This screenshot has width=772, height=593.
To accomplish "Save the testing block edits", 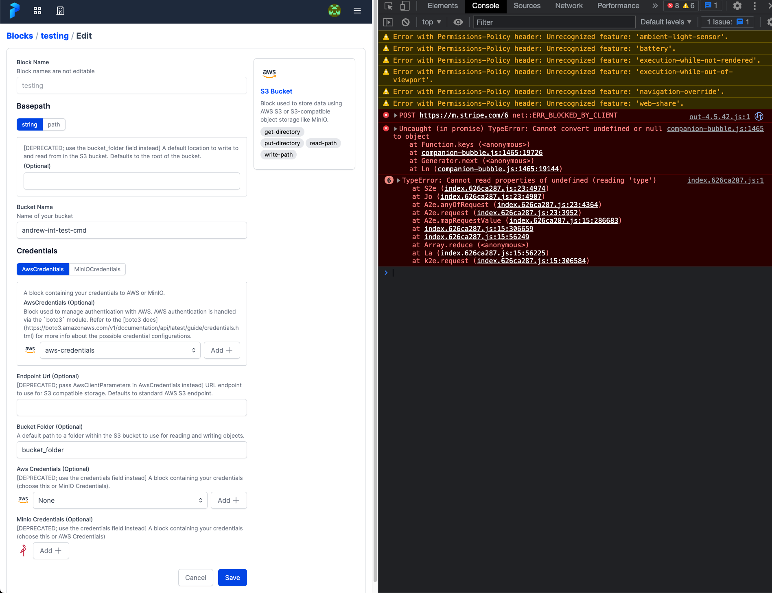I will click(x=232, y=578).
